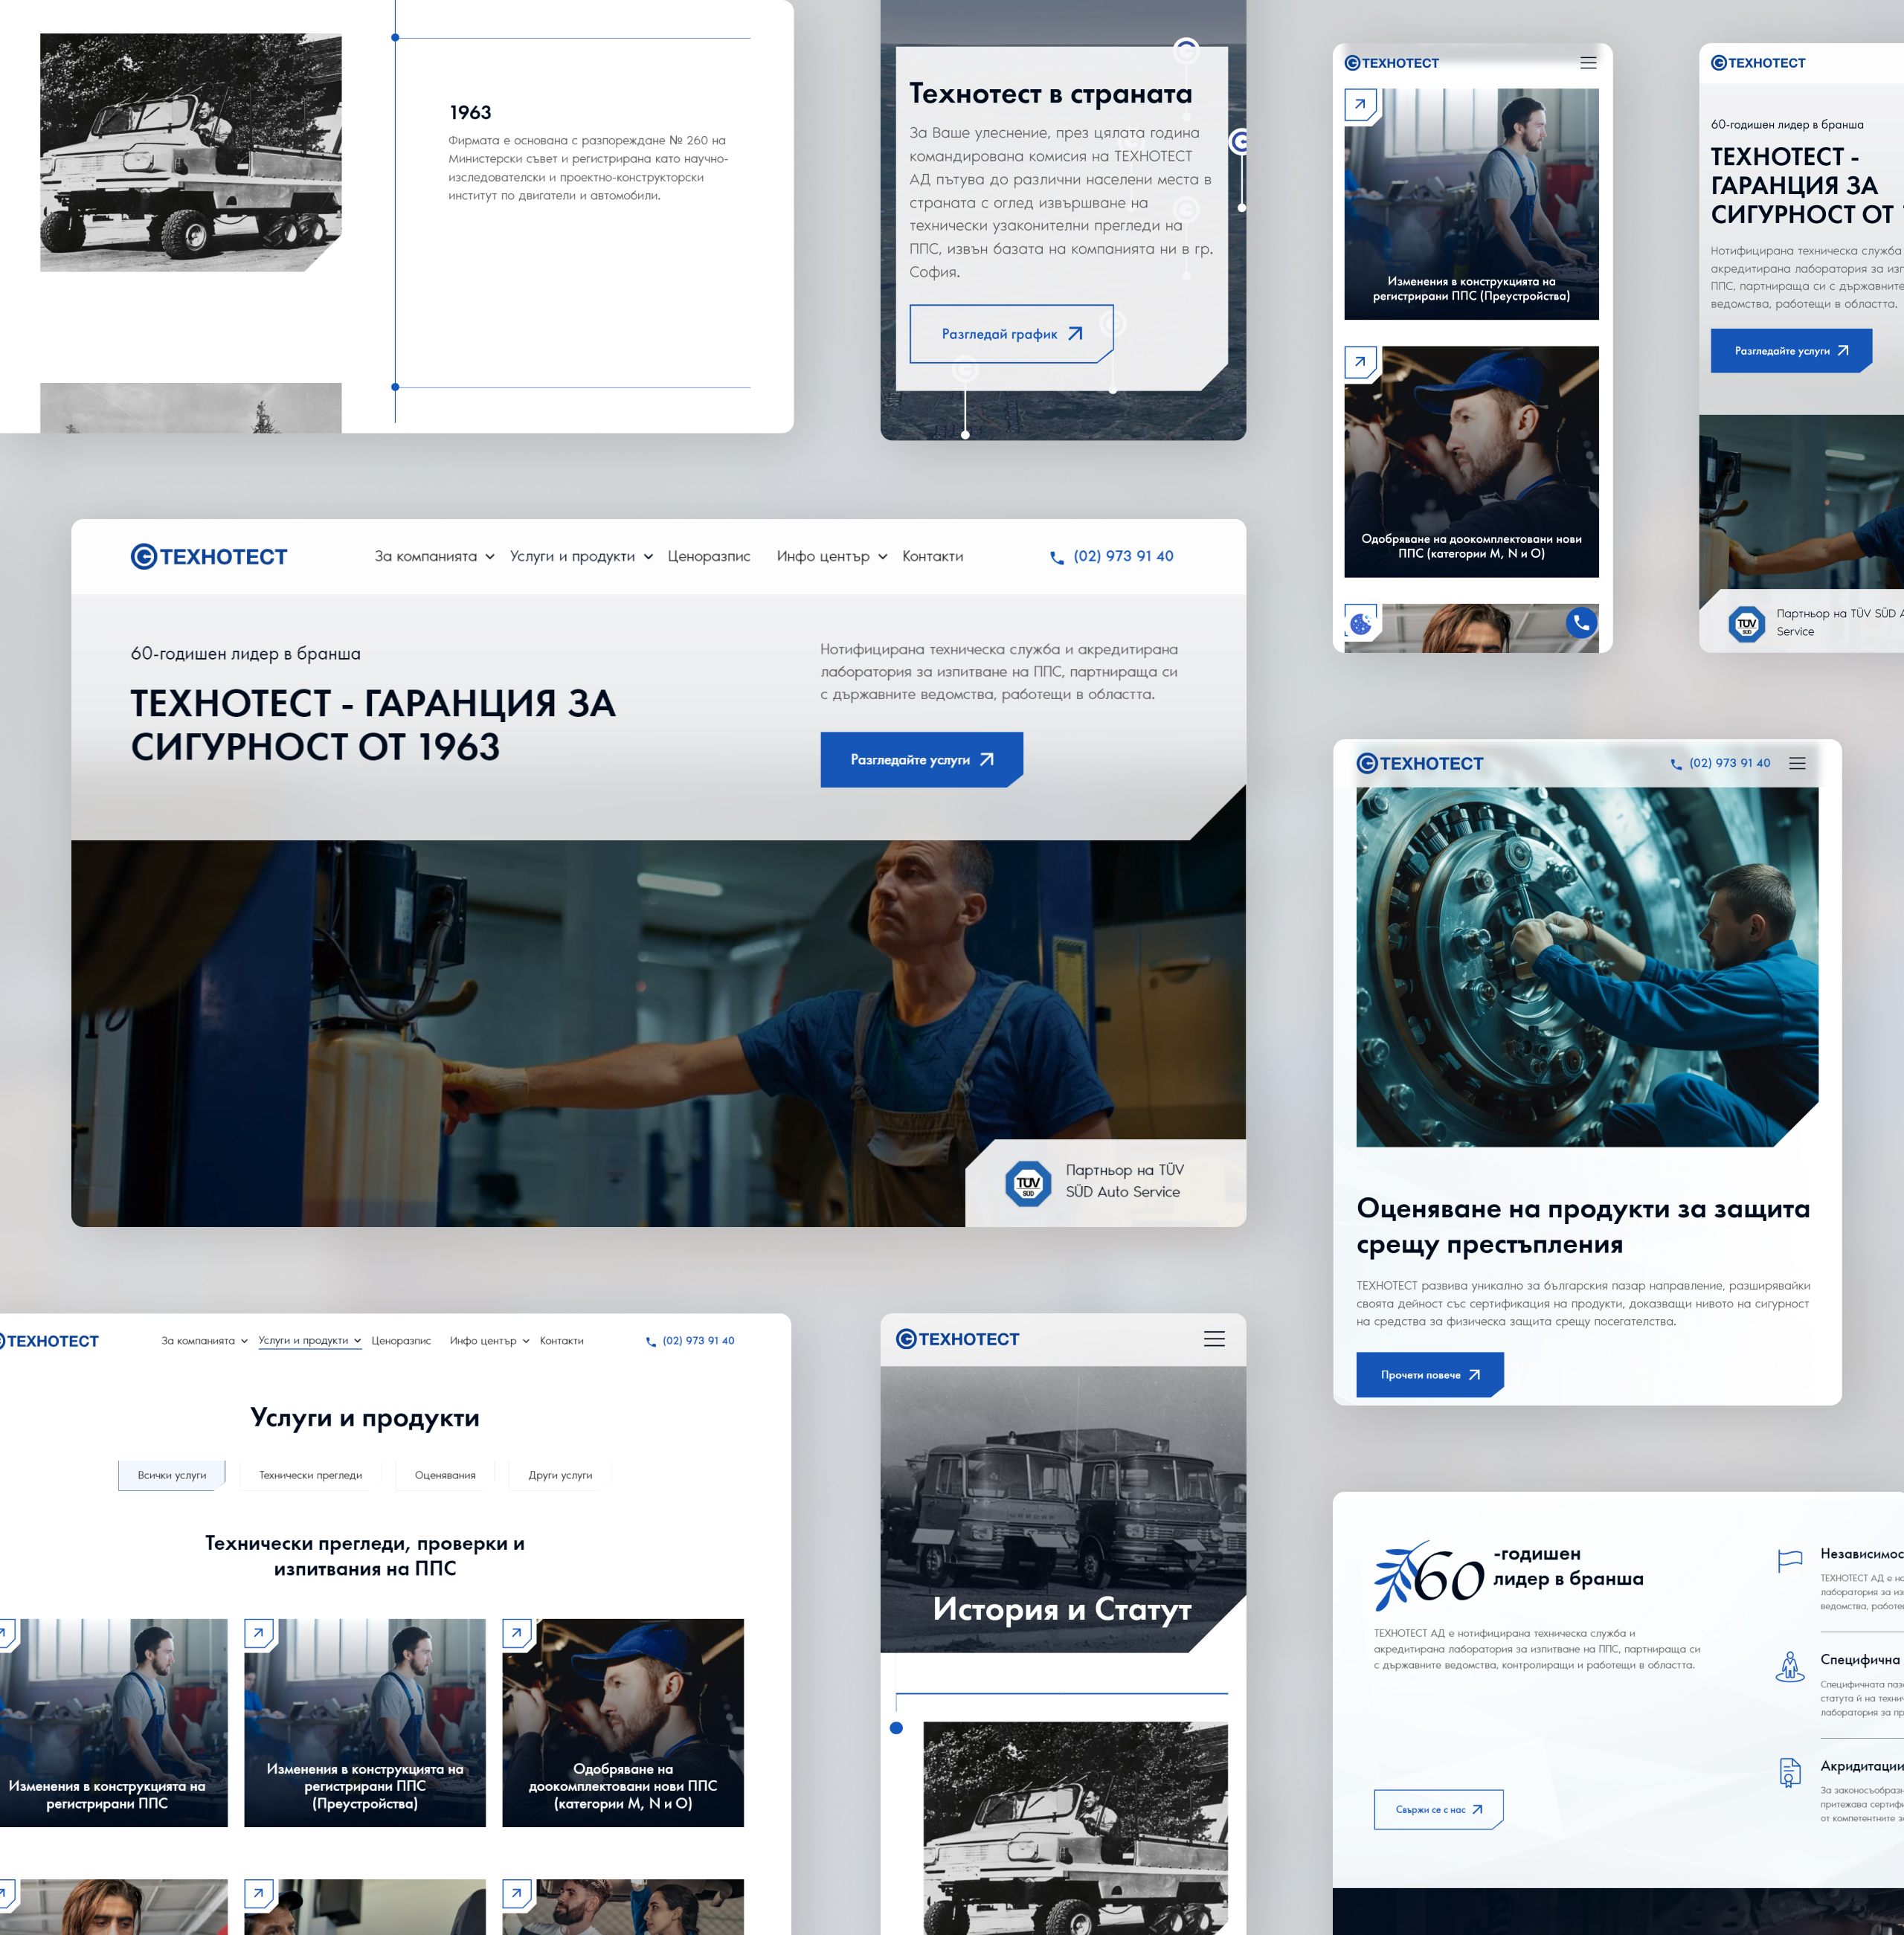Open the hamburger menu on the mobile services screen

(x=1588, y=63)
